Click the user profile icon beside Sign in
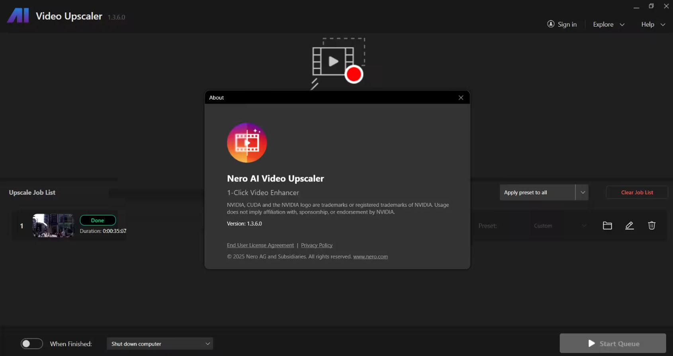 (x=551, y=24)
